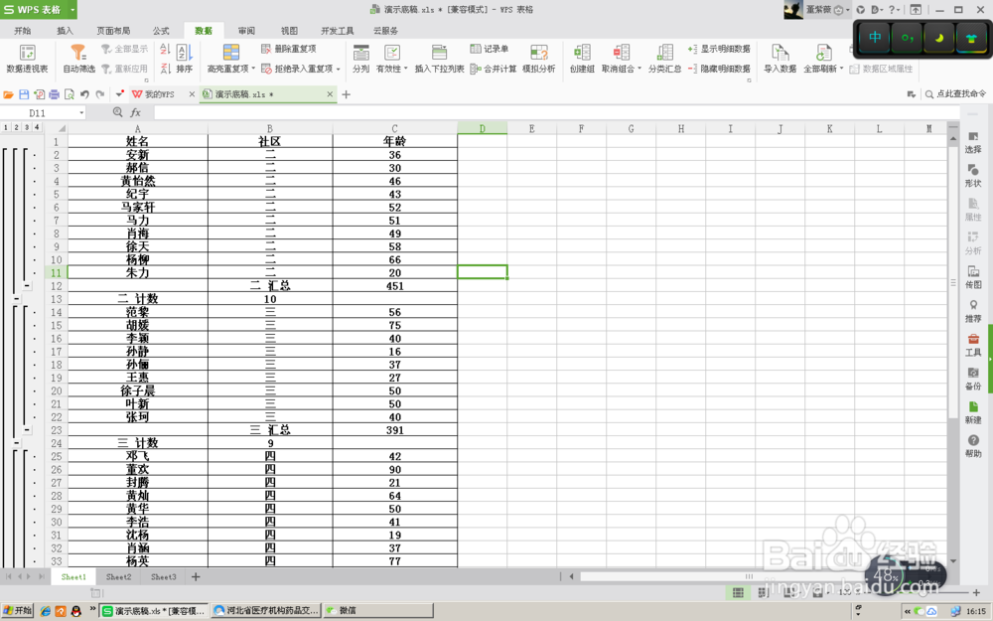Screen dimensions: 993x621
Task: Switch to the Sheet2 tab
Action: point(118,576)
